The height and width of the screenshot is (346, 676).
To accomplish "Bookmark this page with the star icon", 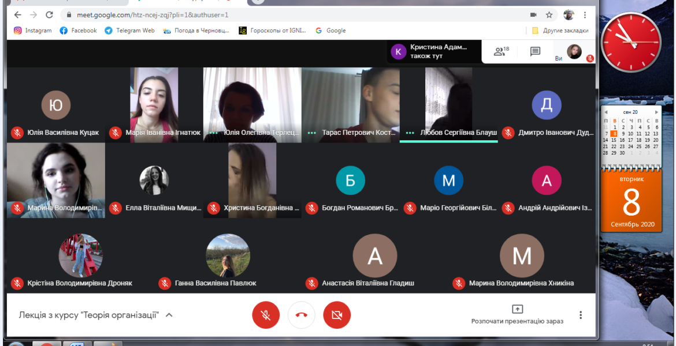I will click(x=549, y=14).
